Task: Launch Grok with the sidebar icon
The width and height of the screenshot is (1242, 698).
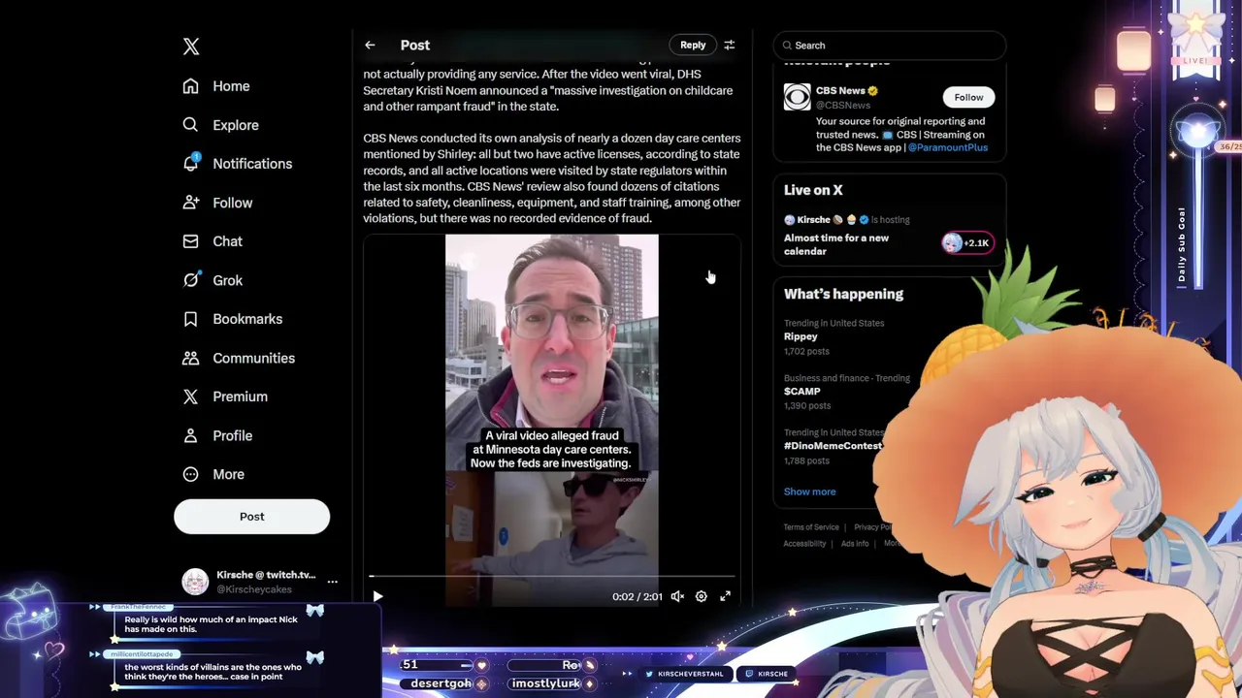Action: tap(191, 280)
